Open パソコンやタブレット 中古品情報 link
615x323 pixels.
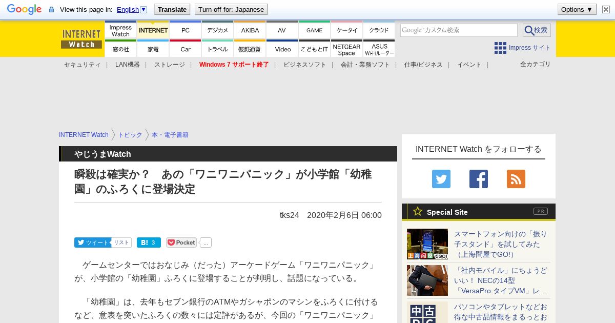500,312
